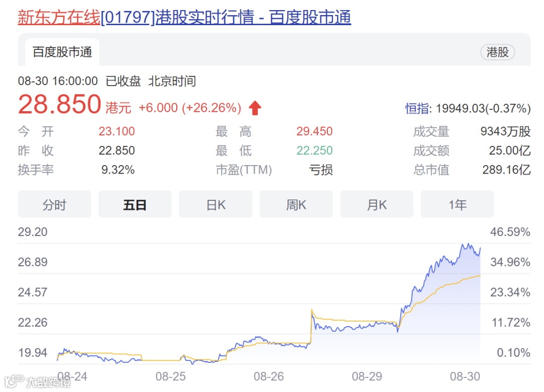Click the 总市值 value 289.16亿
The height and width of the screenshot is (392, 544).
(507, 170)
